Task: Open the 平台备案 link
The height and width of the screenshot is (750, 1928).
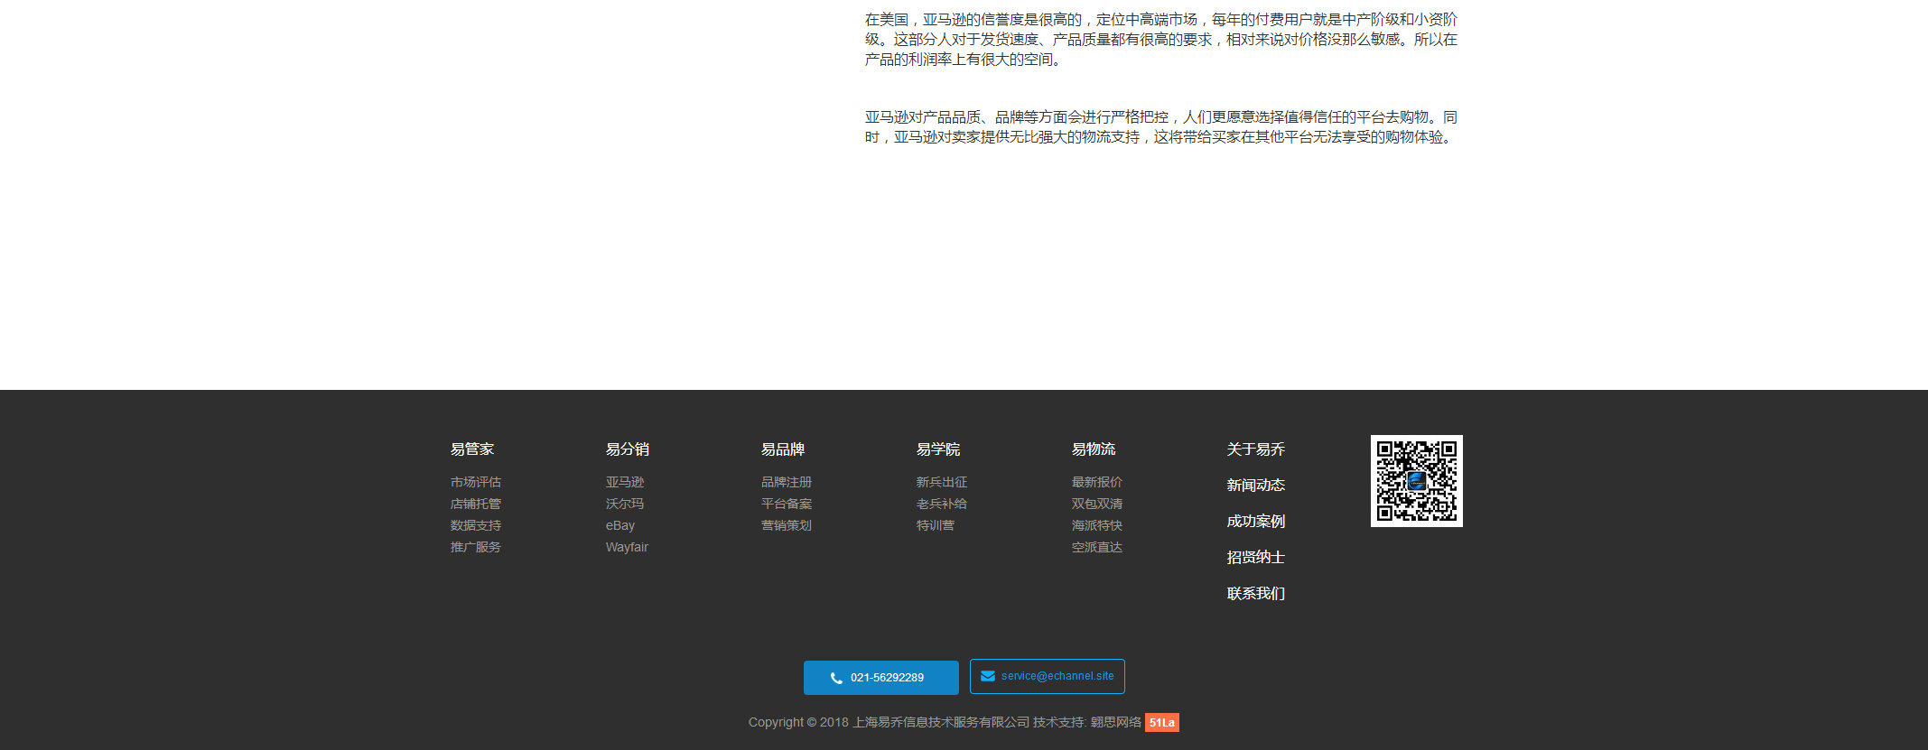Action: [786, 505]
